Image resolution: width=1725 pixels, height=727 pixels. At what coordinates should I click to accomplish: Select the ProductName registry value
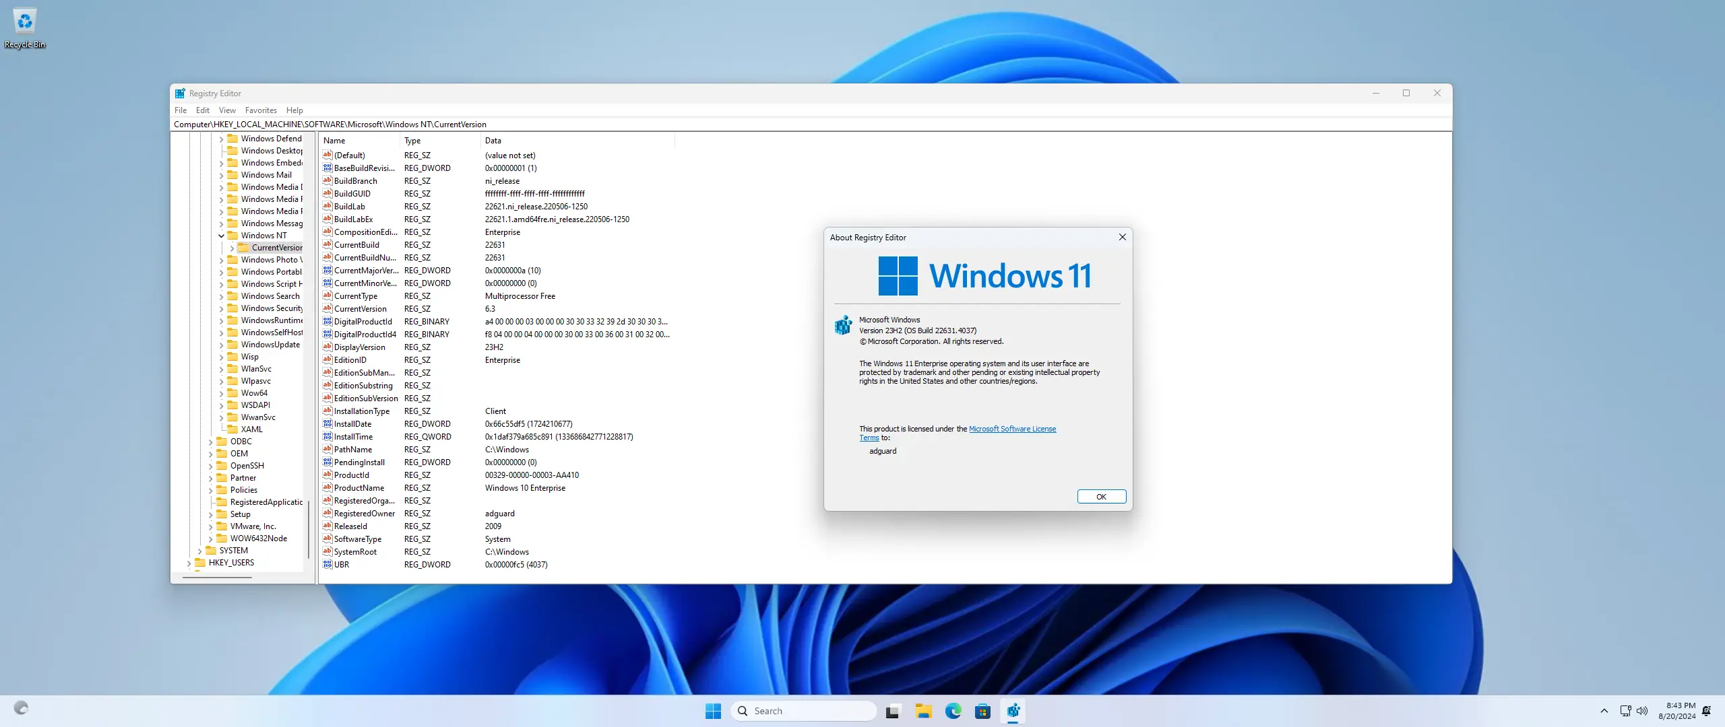click(x=359, y=488)
